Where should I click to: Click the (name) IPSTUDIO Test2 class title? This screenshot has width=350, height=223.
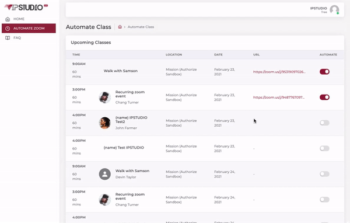pos(131,120)
